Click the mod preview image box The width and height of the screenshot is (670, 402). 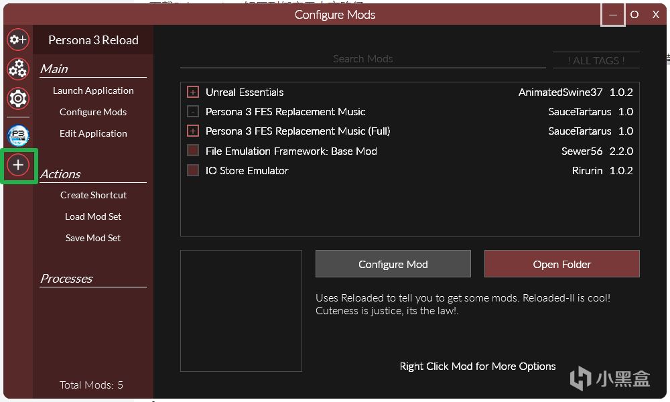tap(241, 311)
